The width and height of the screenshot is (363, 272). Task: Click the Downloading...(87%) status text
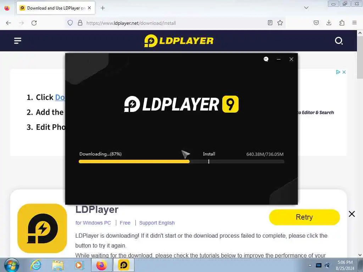pos(100,154)
